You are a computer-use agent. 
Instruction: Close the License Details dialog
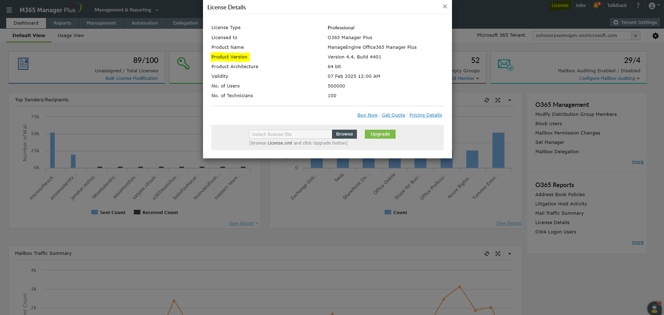[x=445, y=7]
